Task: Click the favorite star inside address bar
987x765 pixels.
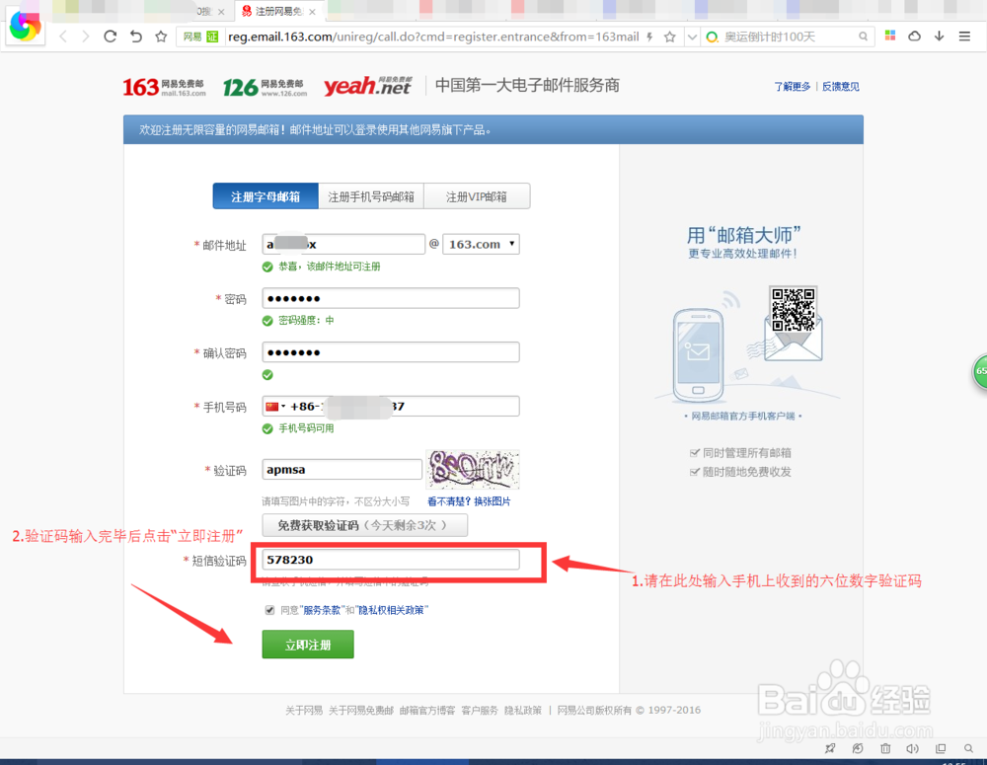Action: (x=670, y=37)
